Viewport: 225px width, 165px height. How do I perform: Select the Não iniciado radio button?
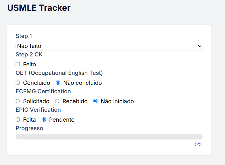[95, 101]
